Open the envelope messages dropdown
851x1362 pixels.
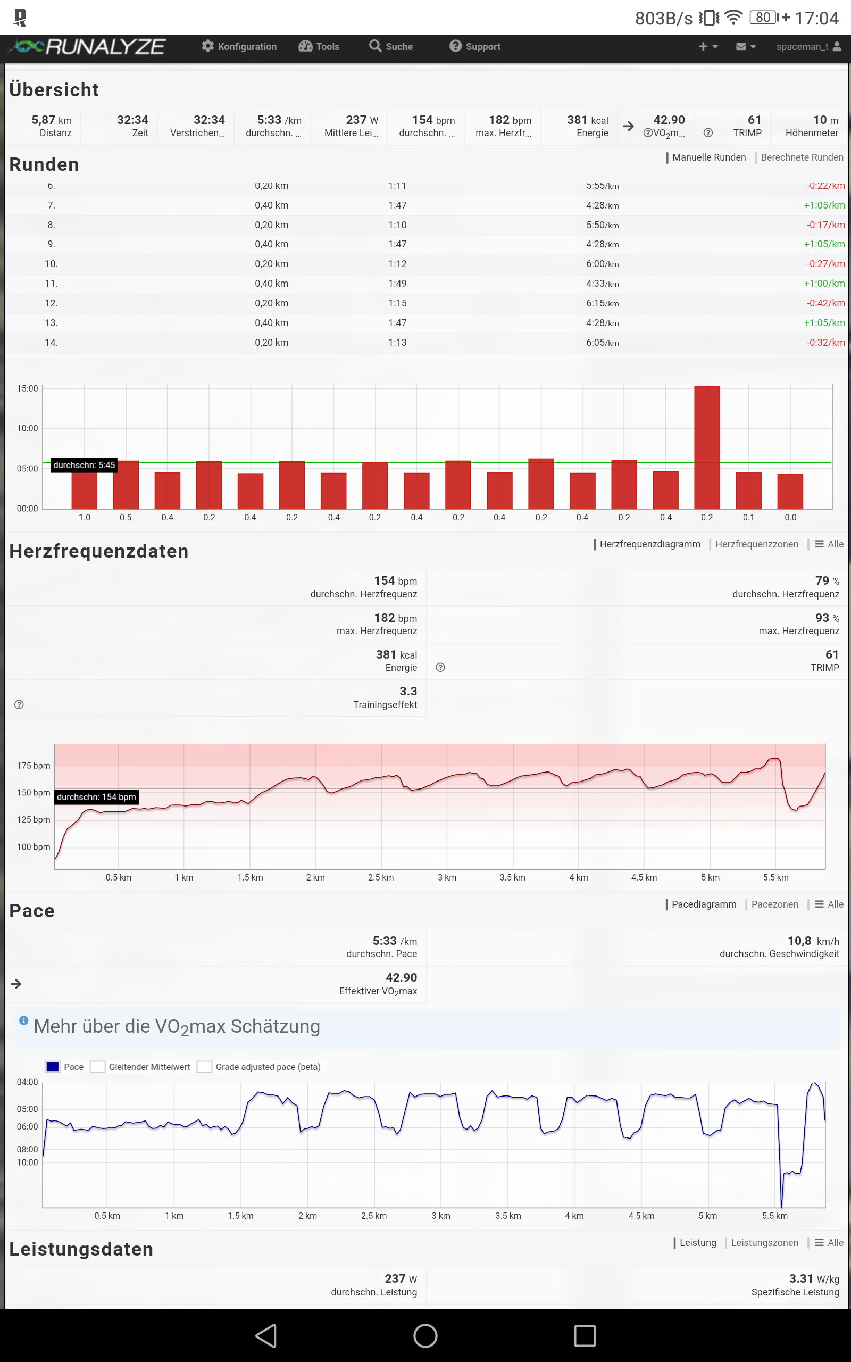click(x=745, y=47)
